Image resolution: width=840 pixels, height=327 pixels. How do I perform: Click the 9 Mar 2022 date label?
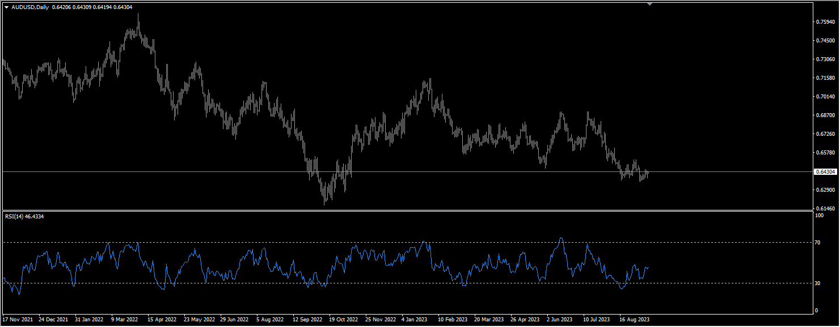(x=124, y=319)
